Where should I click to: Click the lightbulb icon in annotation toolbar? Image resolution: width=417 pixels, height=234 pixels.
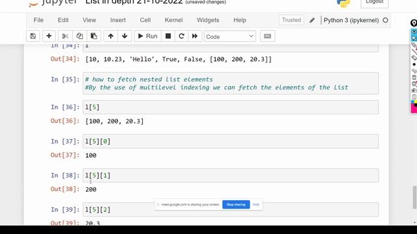tap(414, 23)
